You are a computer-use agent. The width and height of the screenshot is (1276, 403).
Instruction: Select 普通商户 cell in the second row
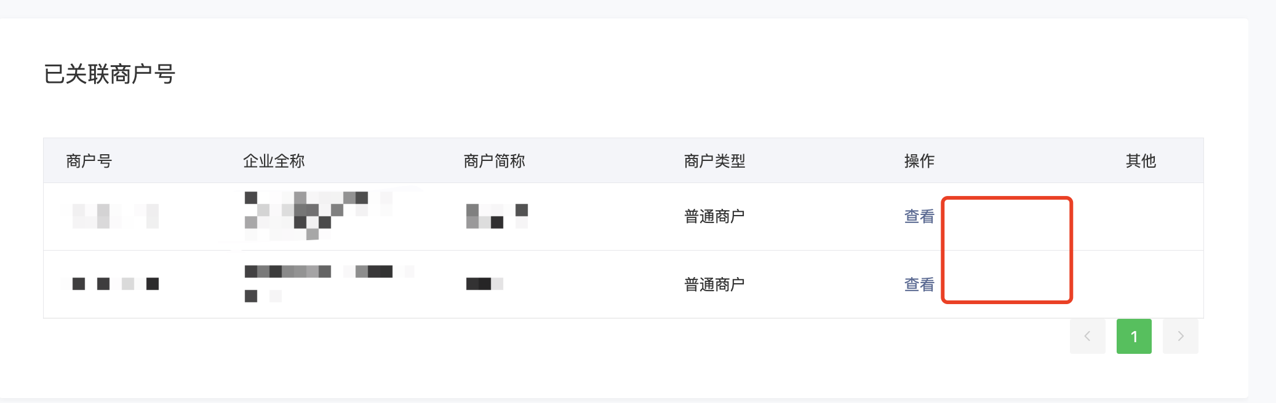(714, 284)
